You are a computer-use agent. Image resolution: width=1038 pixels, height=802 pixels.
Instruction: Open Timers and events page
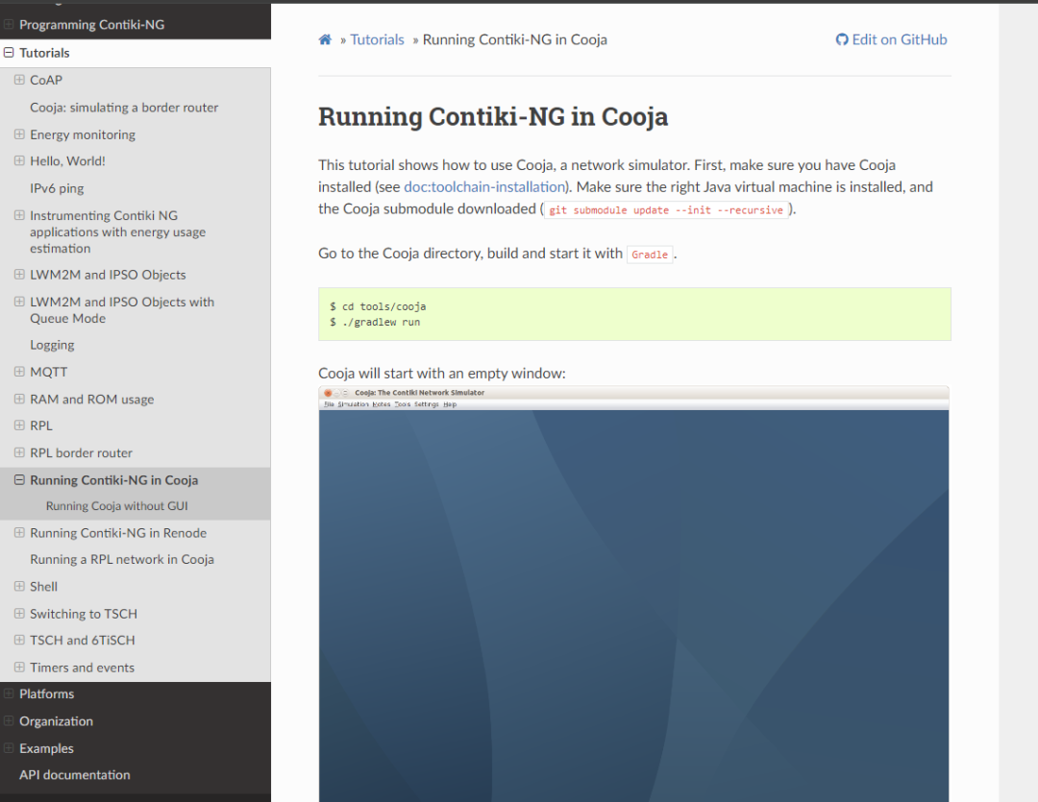pyautogui.click(x=82, y=668)
